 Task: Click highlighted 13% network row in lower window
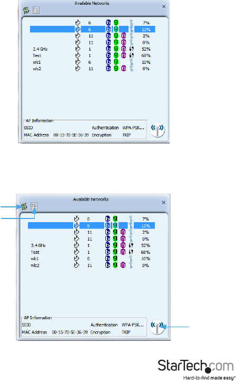91,226
